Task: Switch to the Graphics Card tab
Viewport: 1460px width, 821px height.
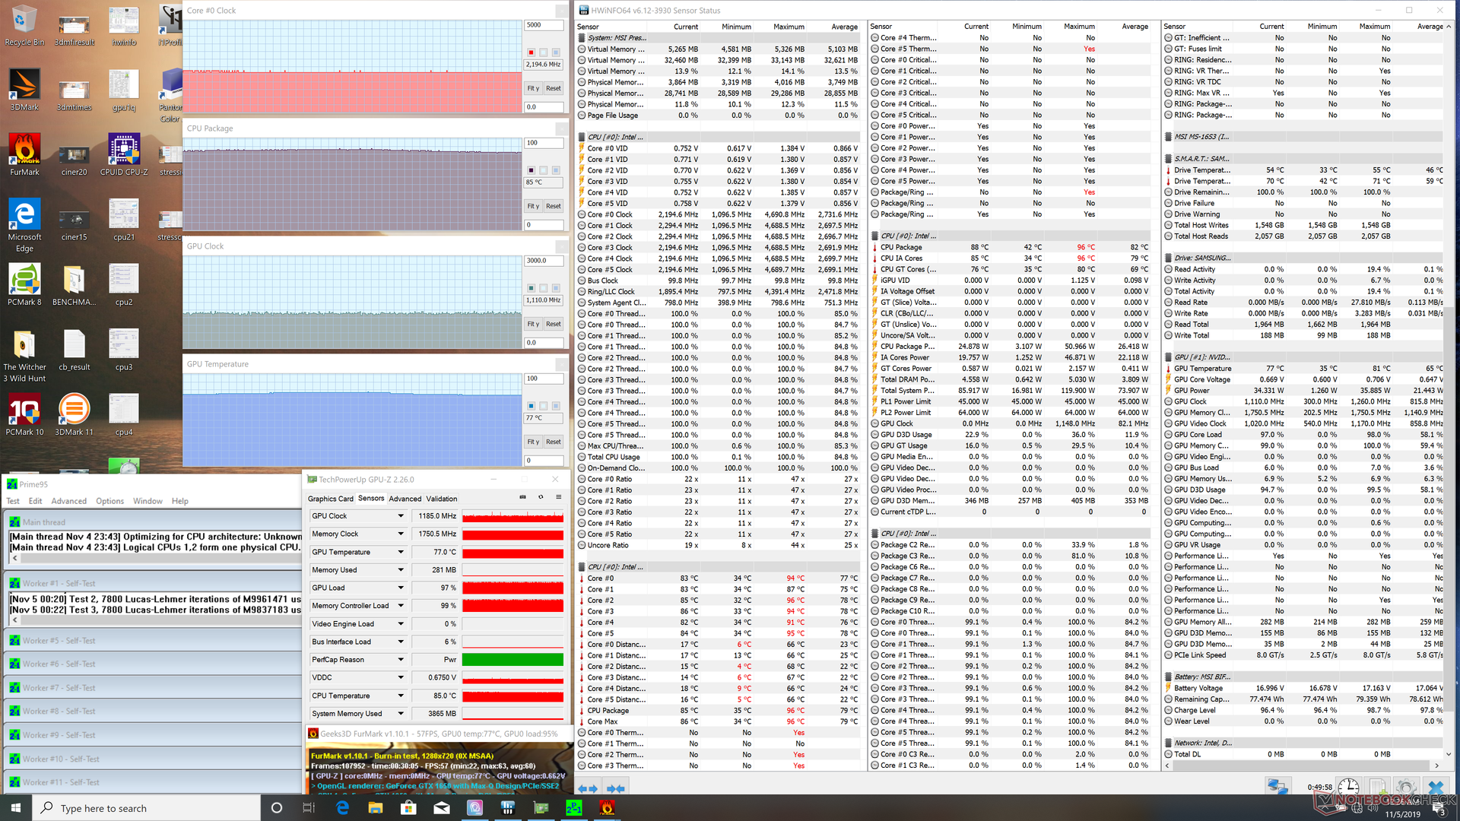Action: (330, 499)
